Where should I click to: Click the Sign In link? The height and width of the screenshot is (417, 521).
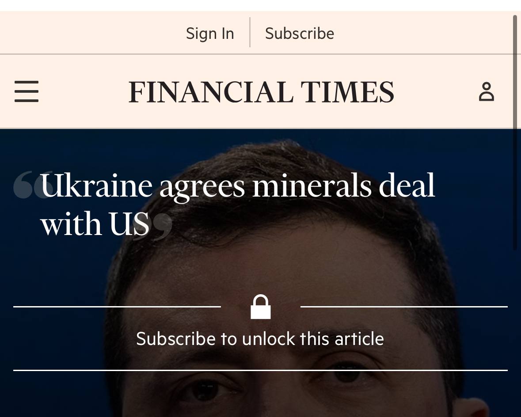tap(210, 33)
